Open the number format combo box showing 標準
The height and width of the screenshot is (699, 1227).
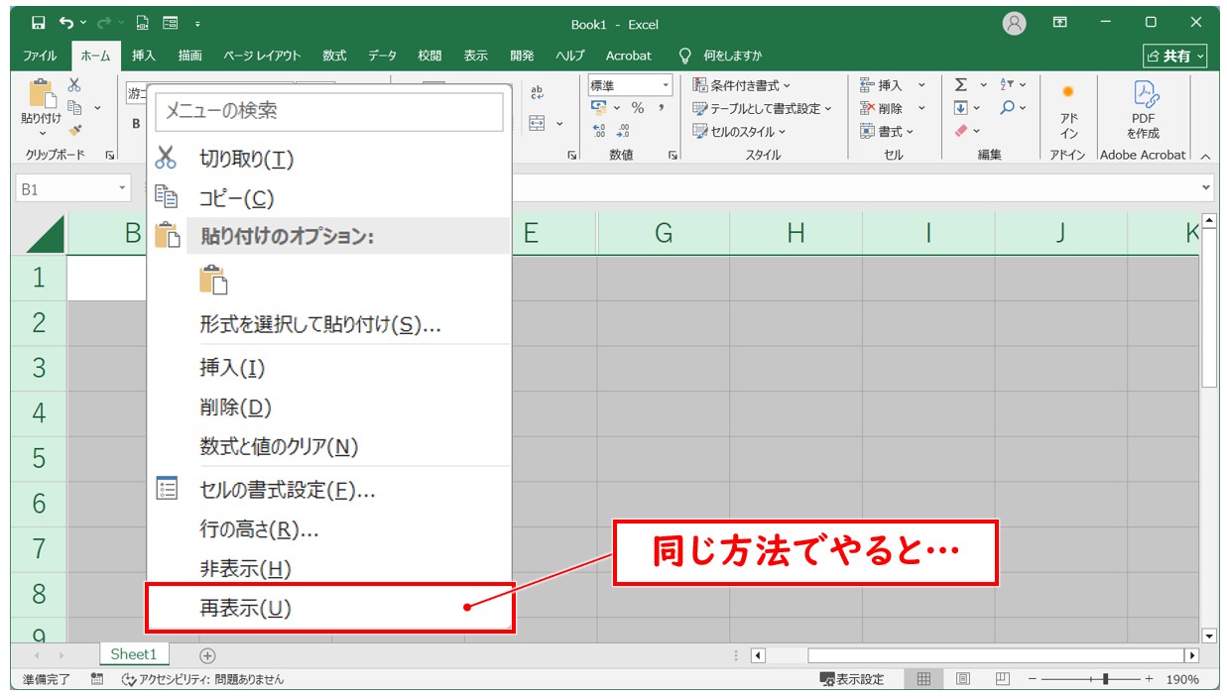click(x=630, y=85)
